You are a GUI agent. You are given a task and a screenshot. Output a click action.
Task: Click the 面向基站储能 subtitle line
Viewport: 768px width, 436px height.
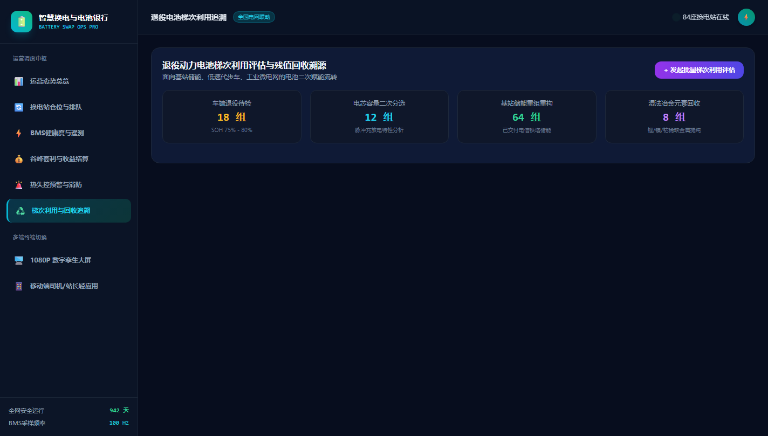(x=250, y=77)
